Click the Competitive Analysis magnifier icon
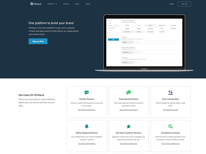206x154 pixels. 170,126
